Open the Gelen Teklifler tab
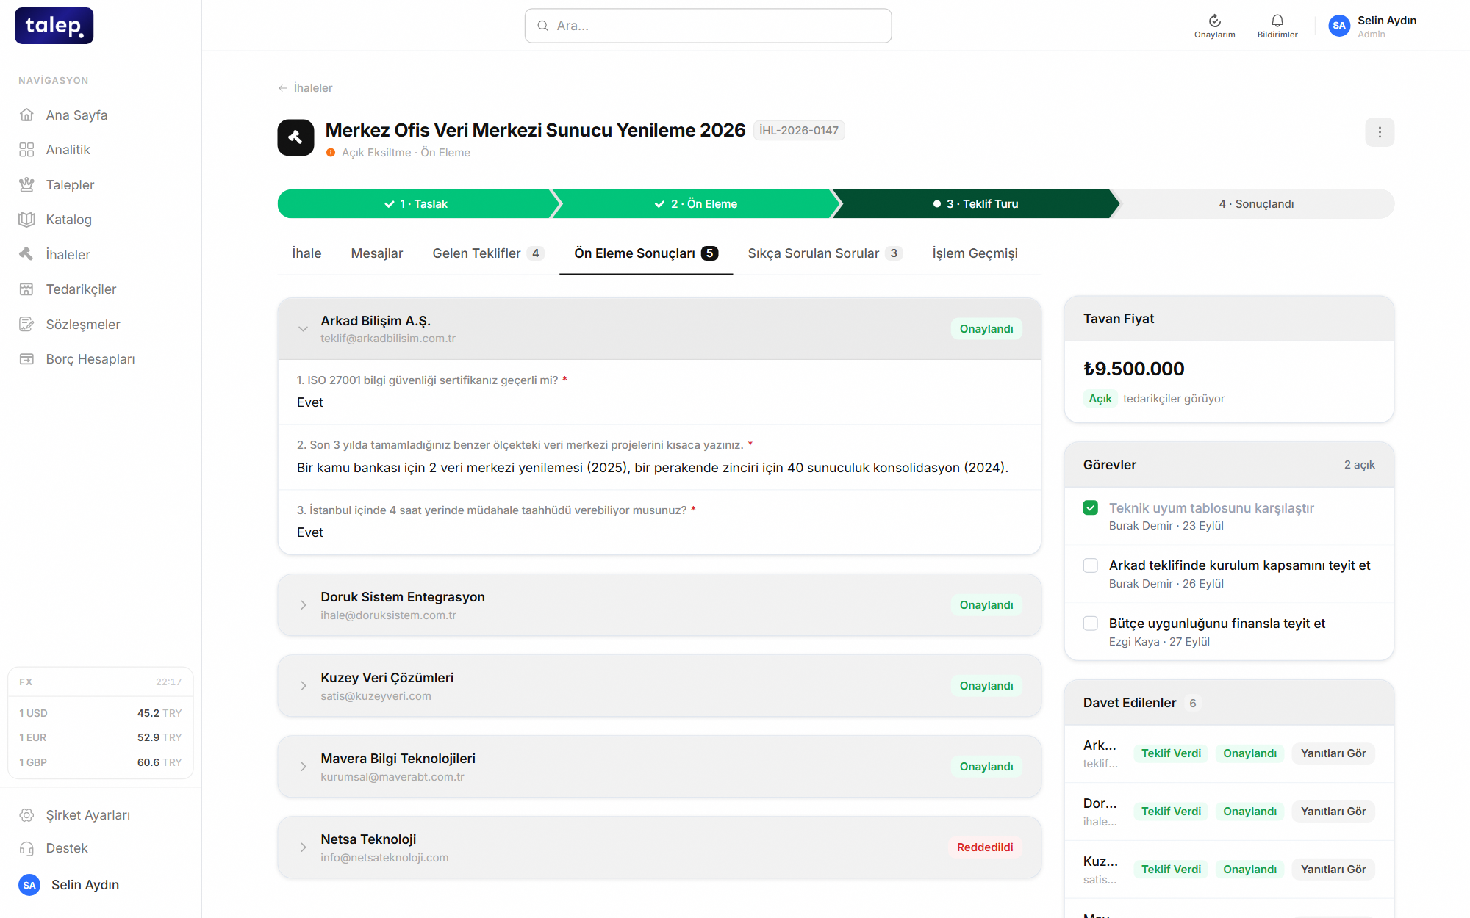Screen dimensions: 1470x918 (x=488, y=253)
